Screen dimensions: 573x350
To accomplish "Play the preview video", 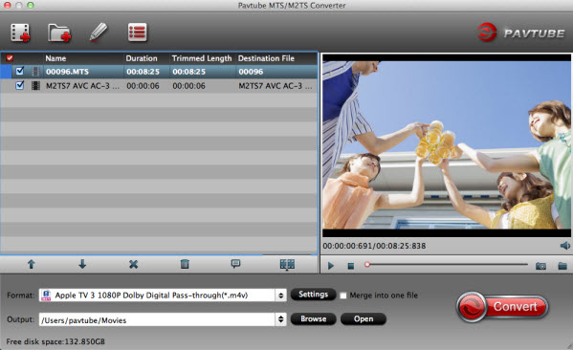I will click(331, 266).
